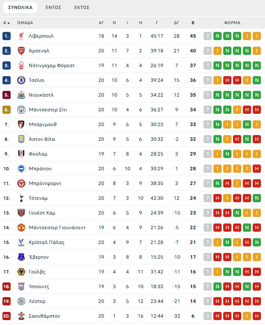Open the Wolves club crest icon
Screen dimensions: 265x325
(21, 272)
